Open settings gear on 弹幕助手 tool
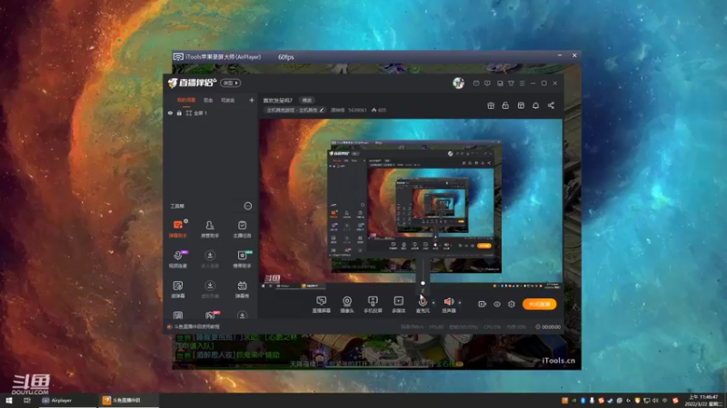 186,221
